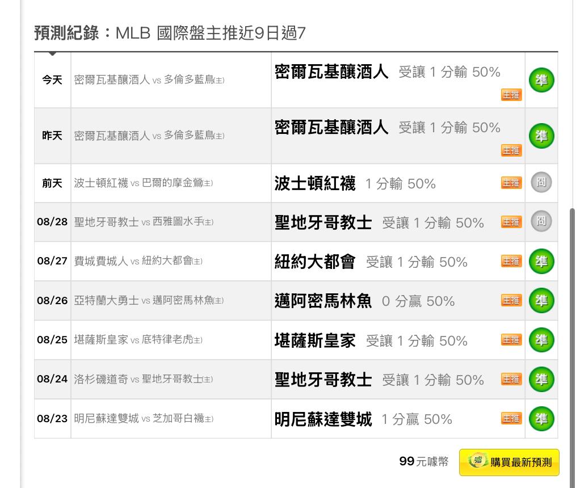Select the 08/26 date cell
Viewport: 580px width, 488px height.
click(52, 300)
